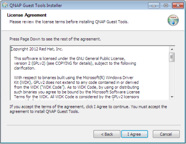
Task: Click the 'Please review the license terms' subtitle
Action: click(x=69, y=22)
